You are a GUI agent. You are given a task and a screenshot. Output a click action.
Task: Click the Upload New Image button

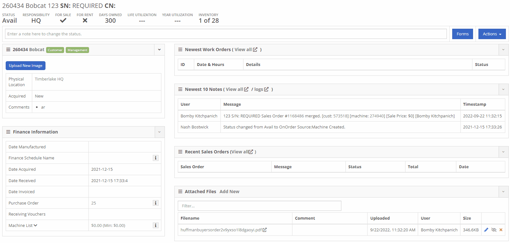click(26, 66)
